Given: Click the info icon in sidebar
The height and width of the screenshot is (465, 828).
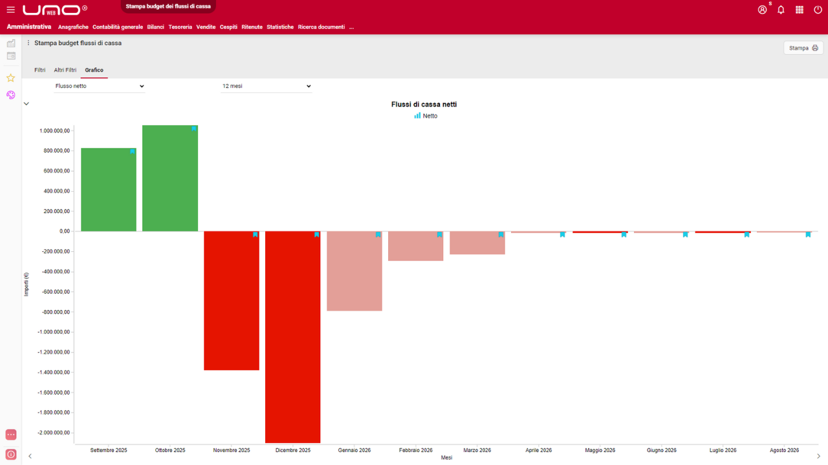Looking at the screenshot, I should coord(10,454).
